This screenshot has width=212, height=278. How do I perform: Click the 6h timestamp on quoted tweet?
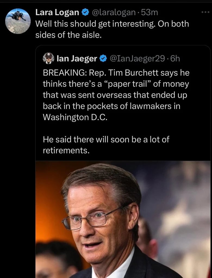click(175, 58)
